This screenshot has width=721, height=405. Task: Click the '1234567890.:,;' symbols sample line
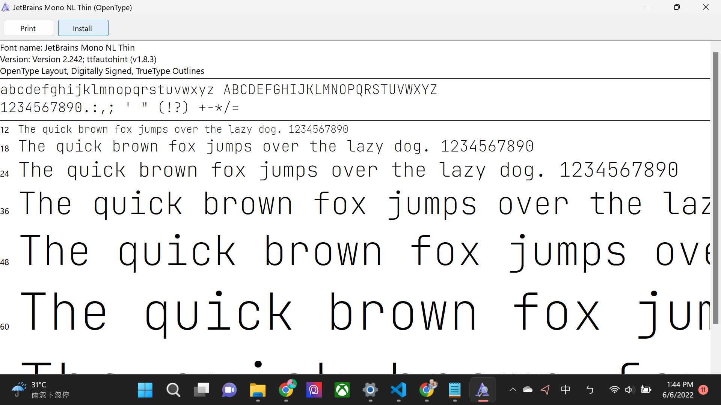point(120,108)
